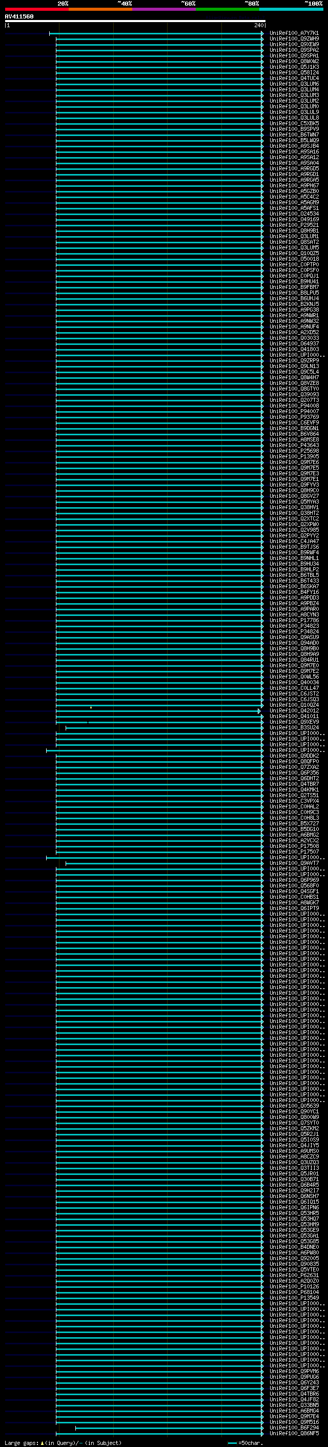Viewport: 328px width, 1447px height.
Task: Open hit UniRef100_P10126
Action: (x=294, y=1286)
